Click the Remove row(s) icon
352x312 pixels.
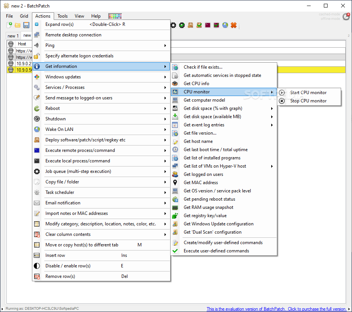(37, 276)
